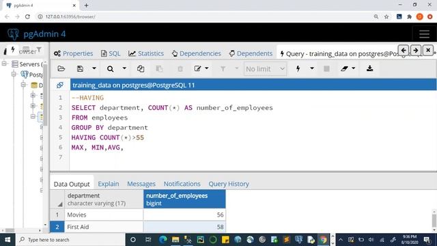Expand the Clear options dropdown
This screenshot has height=246, width=437.
pos(354,68)
